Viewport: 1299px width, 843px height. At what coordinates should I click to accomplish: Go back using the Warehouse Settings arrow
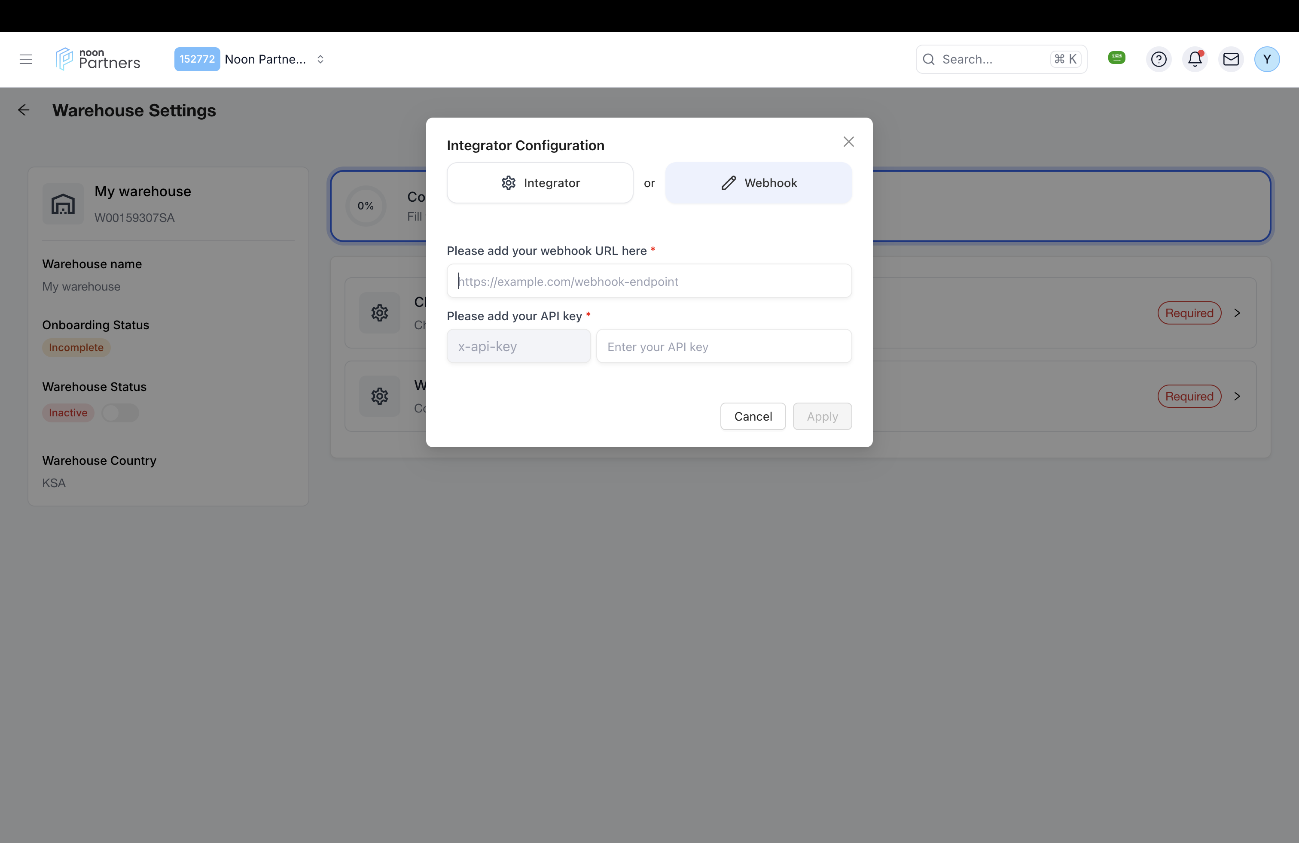point(24,110)
